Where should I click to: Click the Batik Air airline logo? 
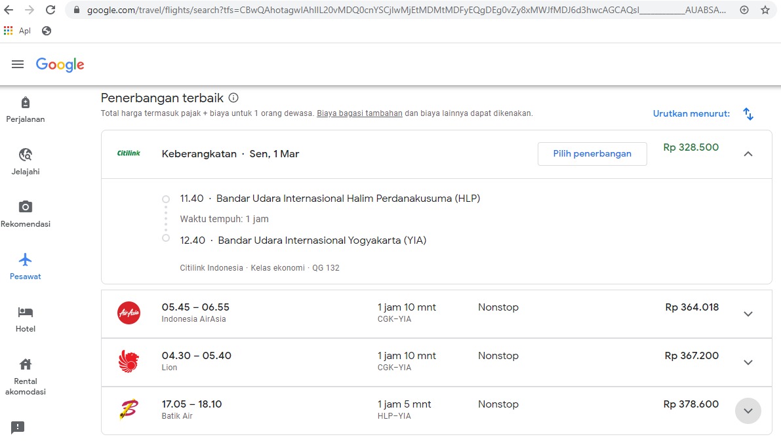pos(129,410)
